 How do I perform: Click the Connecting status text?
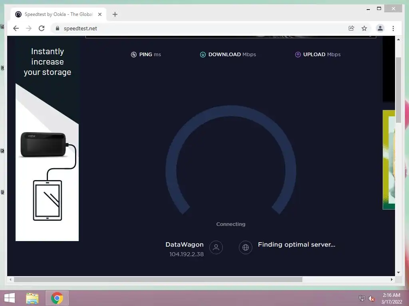[x=231, y=224]
